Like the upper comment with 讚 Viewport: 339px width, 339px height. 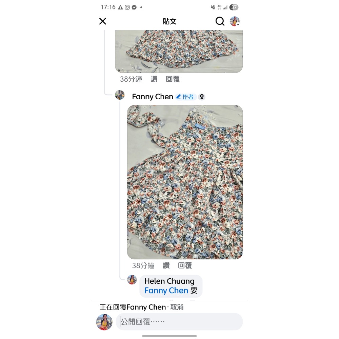coord(154,79)
